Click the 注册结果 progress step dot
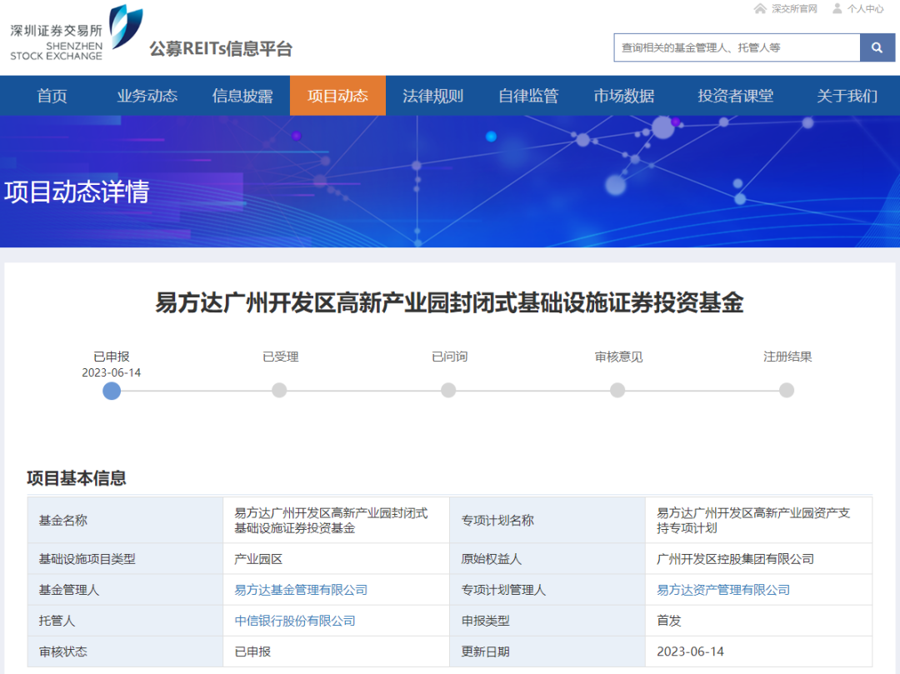This screenshot has width=900, height=674. click(787, 391)
